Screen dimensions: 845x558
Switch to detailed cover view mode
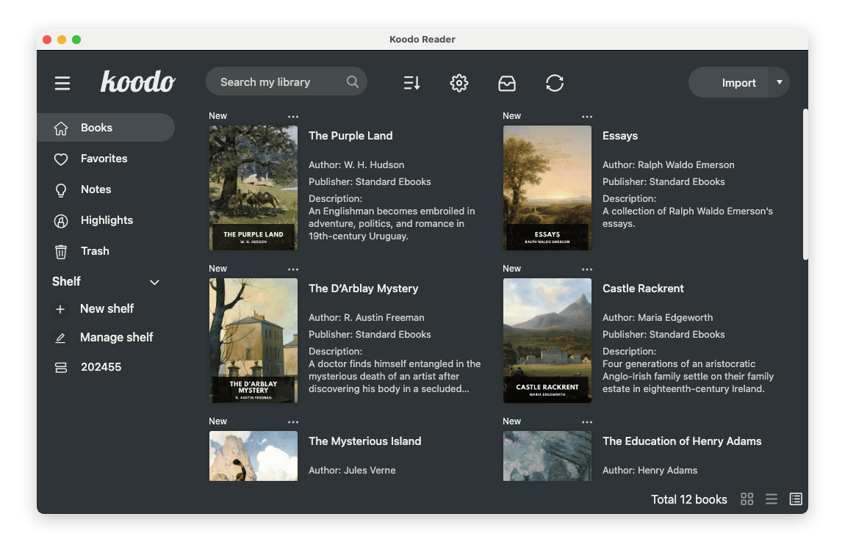[796, 499]
